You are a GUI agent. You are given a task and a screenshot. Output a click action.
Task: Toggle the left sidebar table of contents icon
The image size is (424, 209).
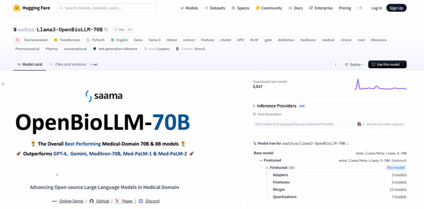pyautogui.click(x=3, y=84)
